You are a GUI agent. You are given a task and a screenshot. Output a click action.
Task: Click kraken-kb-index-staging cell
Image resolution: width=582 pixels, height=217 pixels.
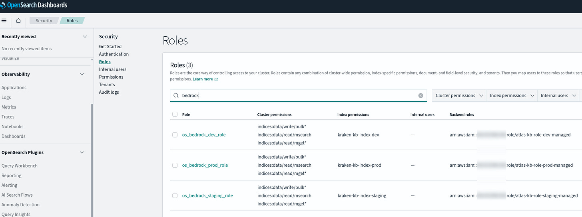click(362, 195)
